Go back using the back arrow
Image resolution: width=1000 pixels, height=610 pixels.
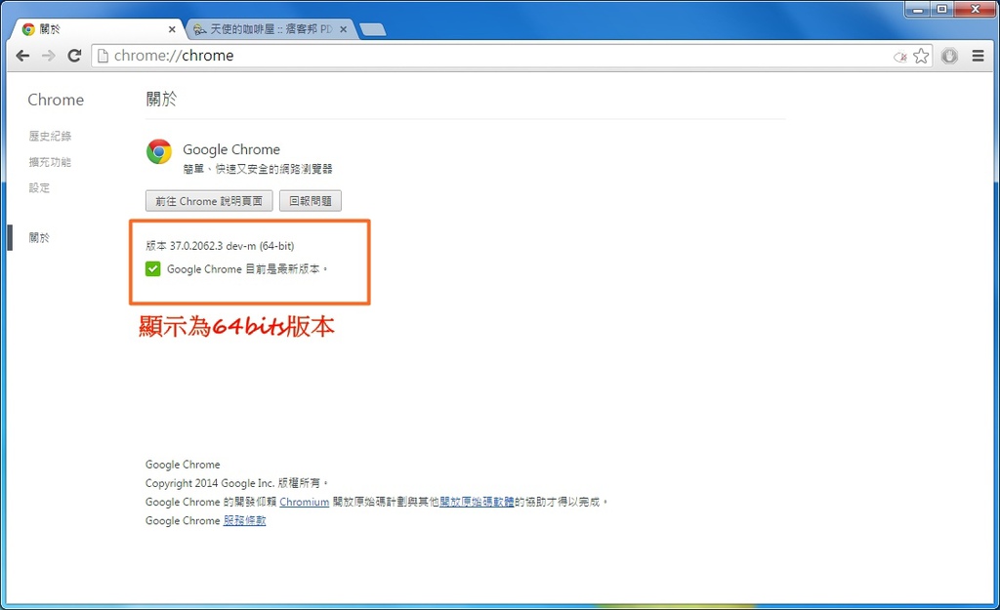pyautogui.click(x=23, y=56)
